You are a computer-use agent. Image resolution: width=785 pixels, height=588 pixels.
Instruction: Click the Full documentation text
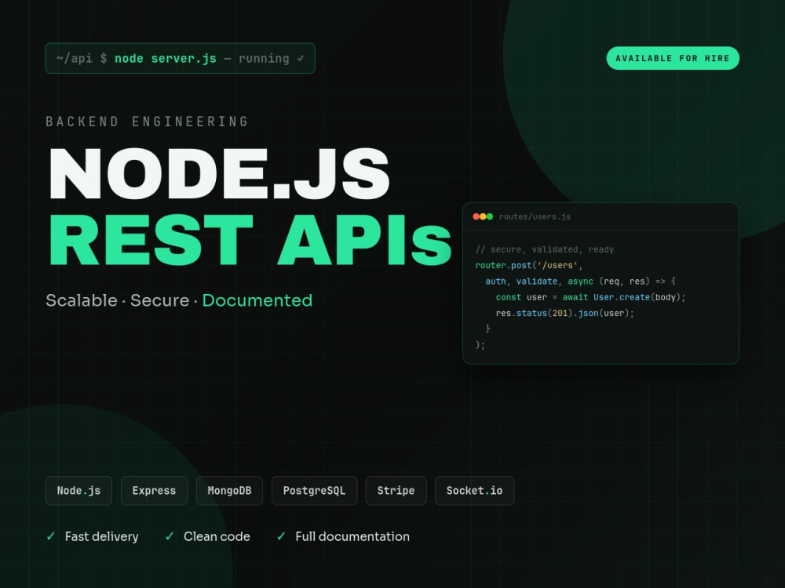click(352, 536)
